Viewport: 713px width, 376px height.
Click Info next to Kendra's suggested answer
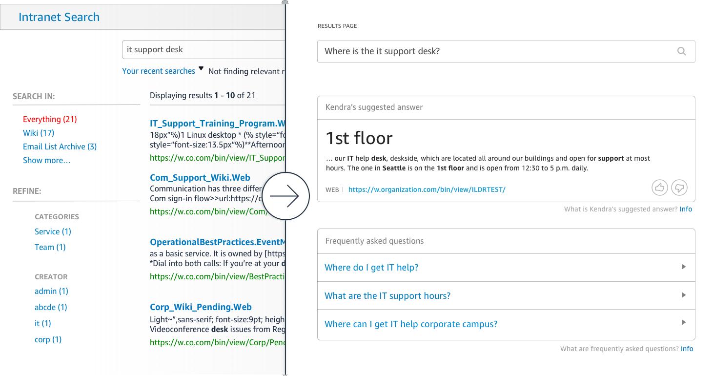click(686, 209)
